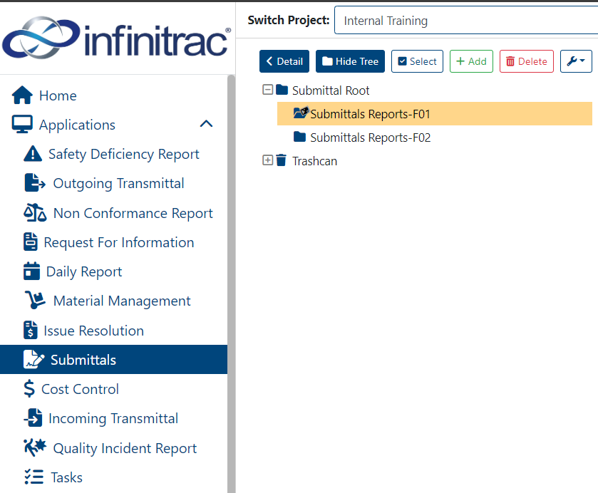598x493 pixels.
Task: Click the Hide Tree button
Action: (350, 61)
